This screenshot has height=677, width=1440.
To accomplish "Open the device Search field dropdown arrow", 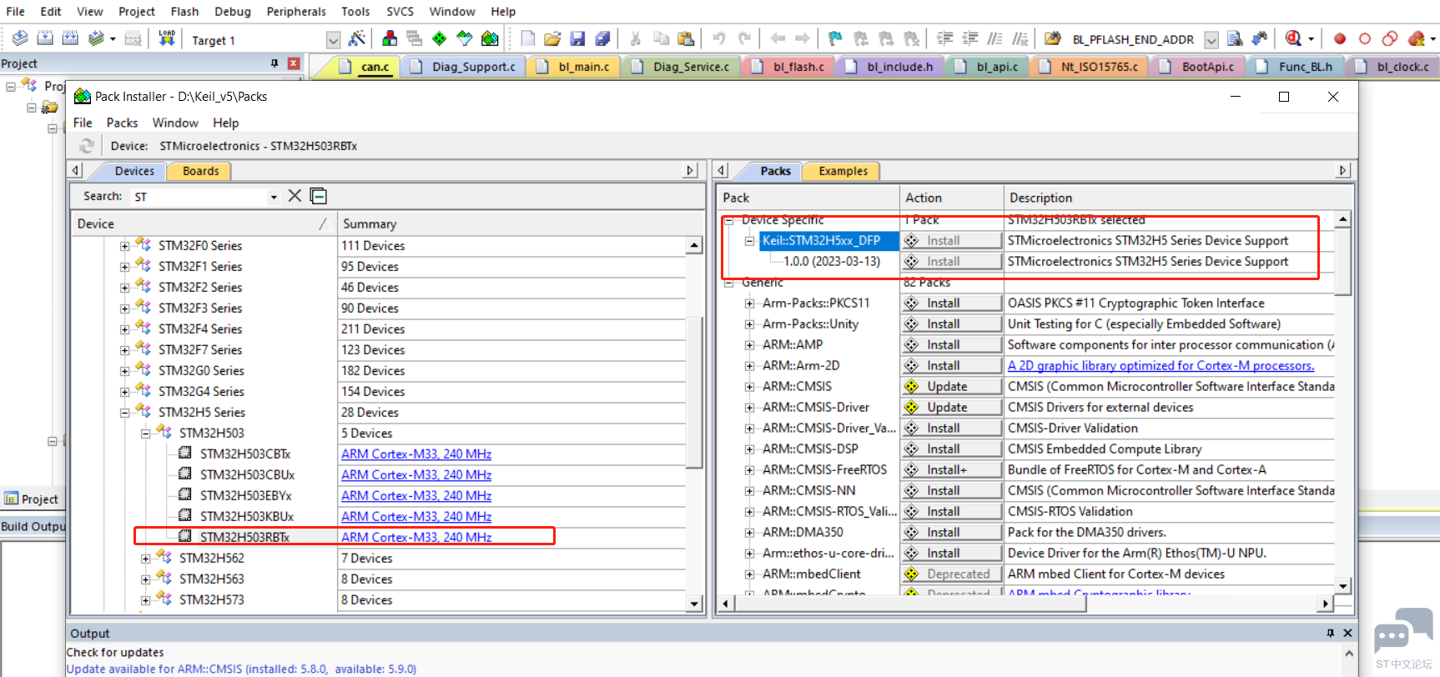I will [x=274, y=197].
